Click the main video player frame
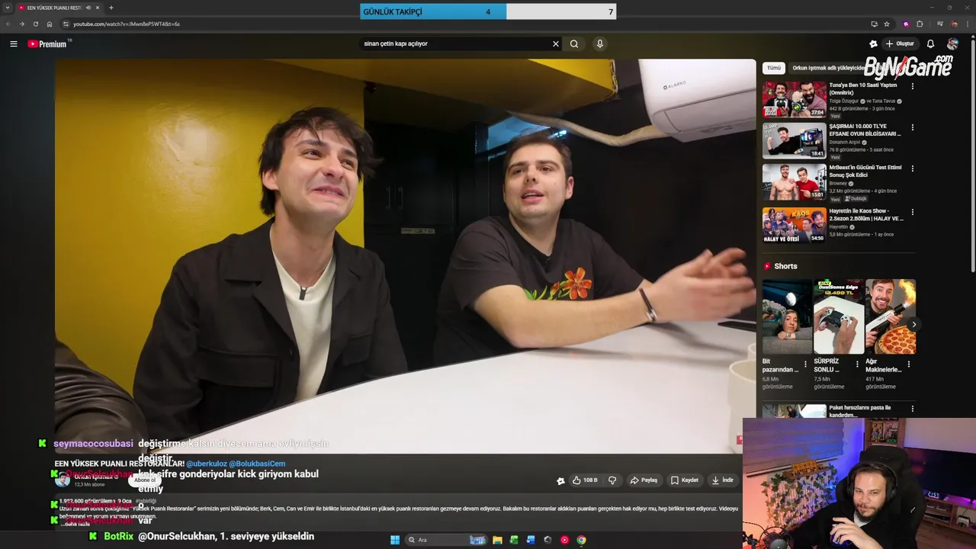Viewport: 976px width, 549px height. [405, 256]
